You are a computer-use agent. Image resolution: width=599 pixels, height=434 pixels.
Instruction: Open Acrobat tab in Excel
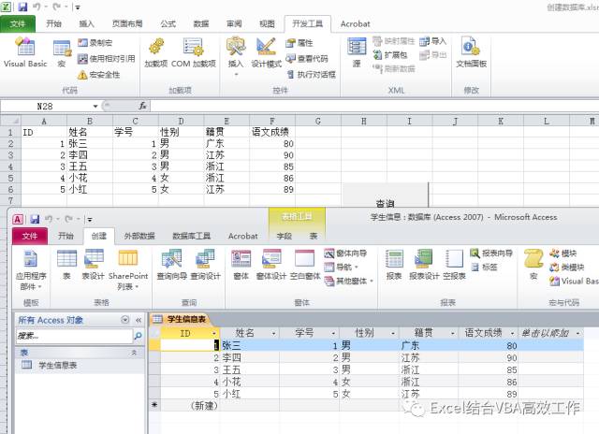tap(356, 23)
